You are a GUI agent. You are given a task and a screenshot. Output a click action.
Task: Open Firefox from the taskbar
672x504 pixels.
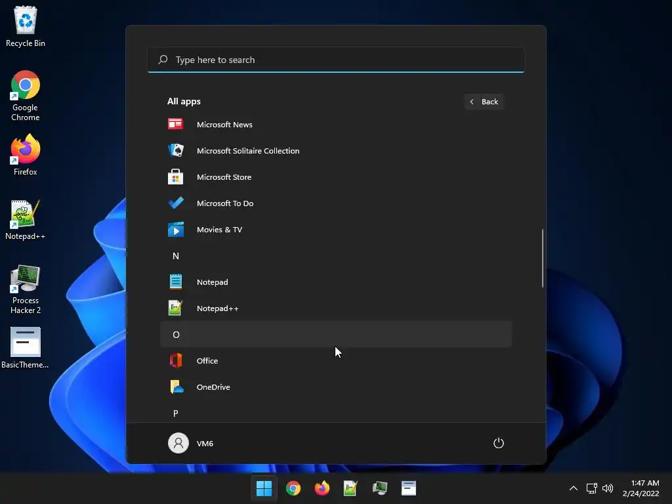(322, 488)
